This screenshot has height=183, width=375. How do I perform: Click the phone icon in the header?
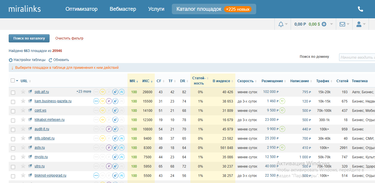tap(360, 9)
